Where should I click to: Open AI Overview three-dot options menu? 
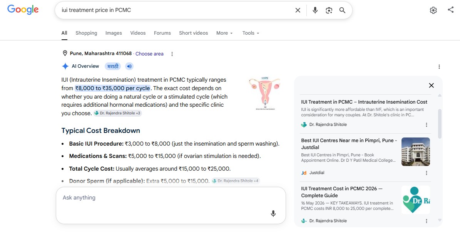(x=439, y=67)
